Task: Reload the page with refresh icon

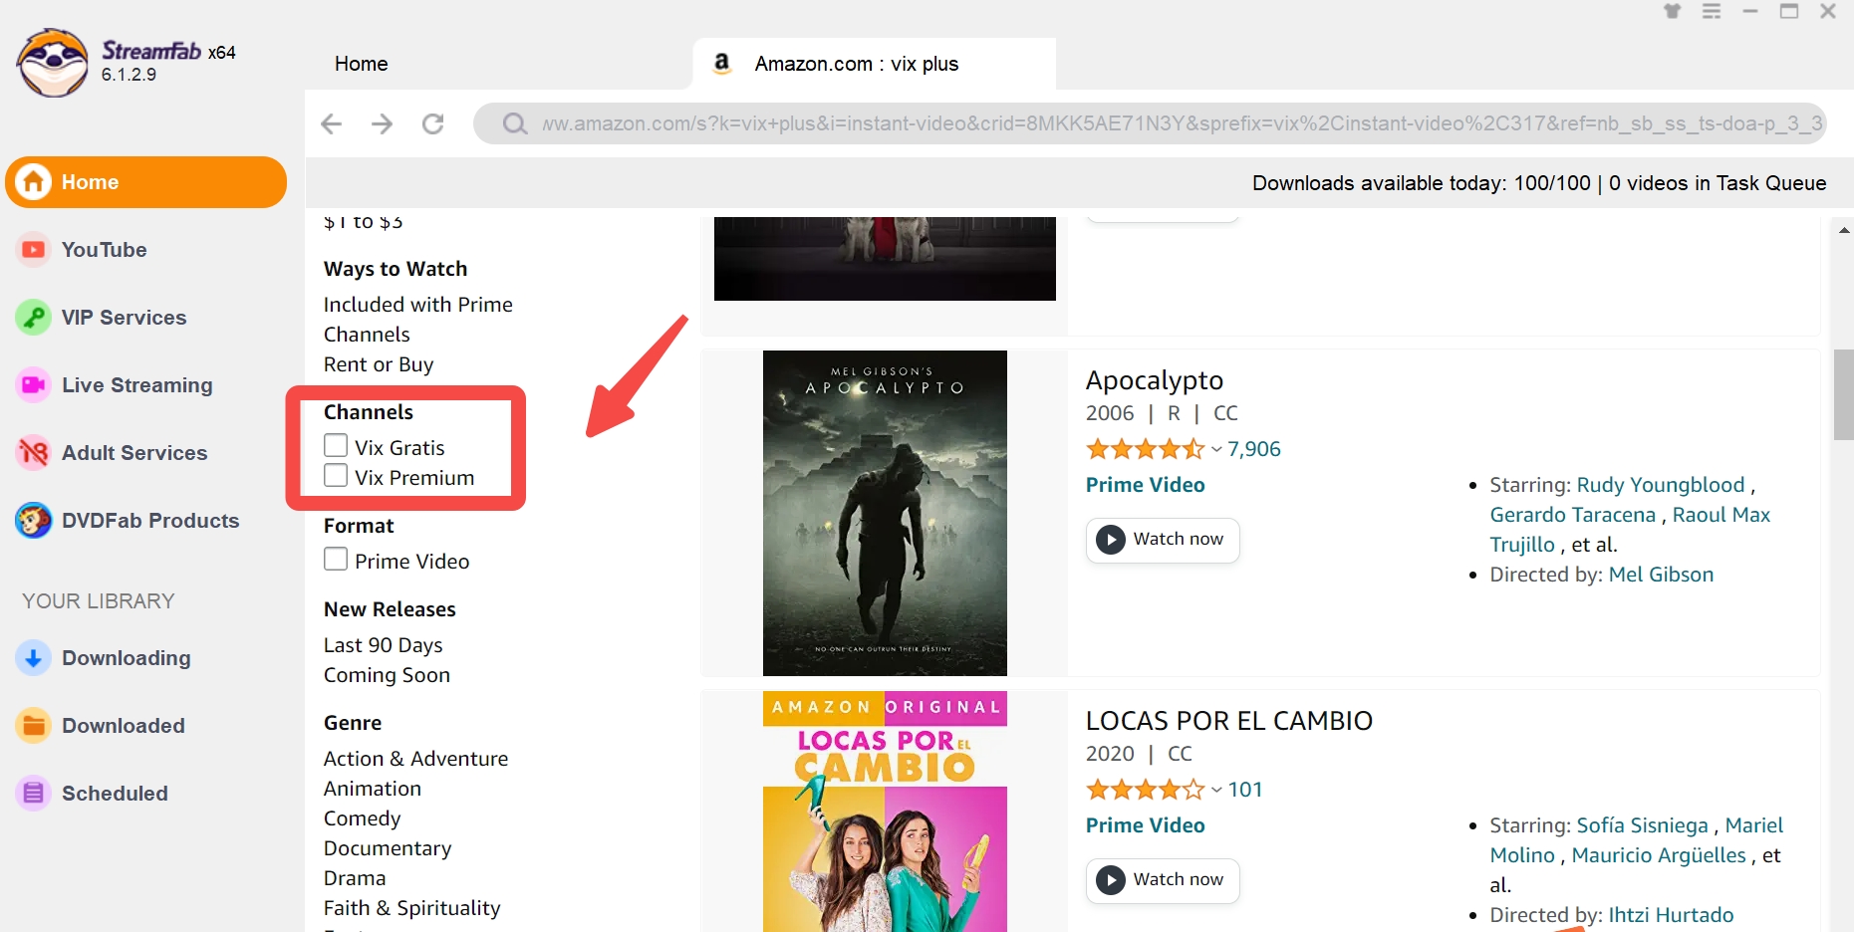Action: click(x=432, y=123)
